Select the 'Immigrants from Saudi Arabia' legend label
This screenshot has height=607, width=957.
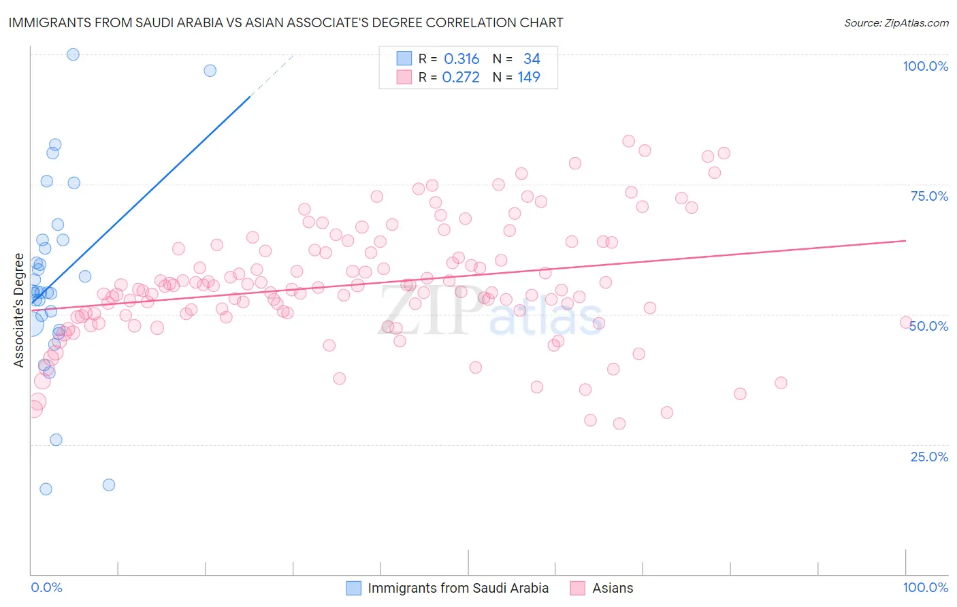pos(458,588)
